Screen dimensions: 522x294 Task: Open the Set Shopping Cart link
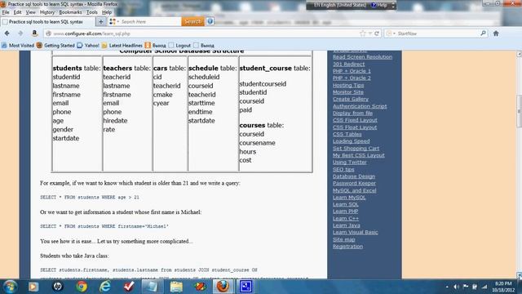point(356,148)
